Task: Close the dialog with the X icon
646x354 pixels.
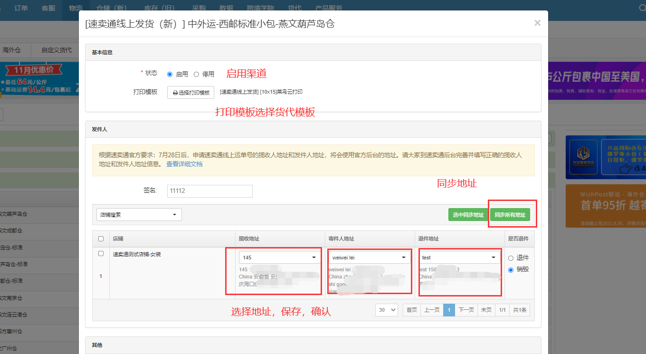Action: (537, 23)
